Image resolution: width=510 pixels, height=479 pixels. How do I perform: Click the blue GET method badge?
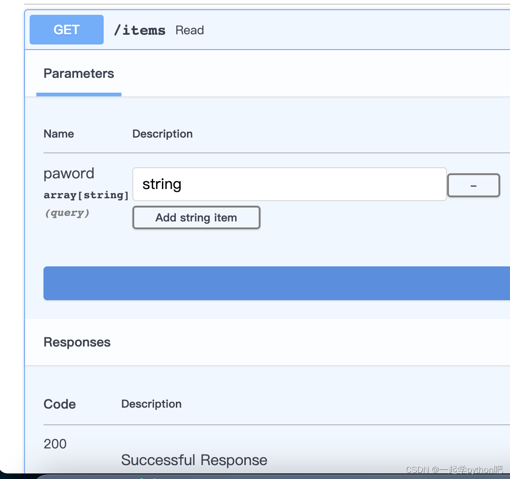tap(67, 30)
